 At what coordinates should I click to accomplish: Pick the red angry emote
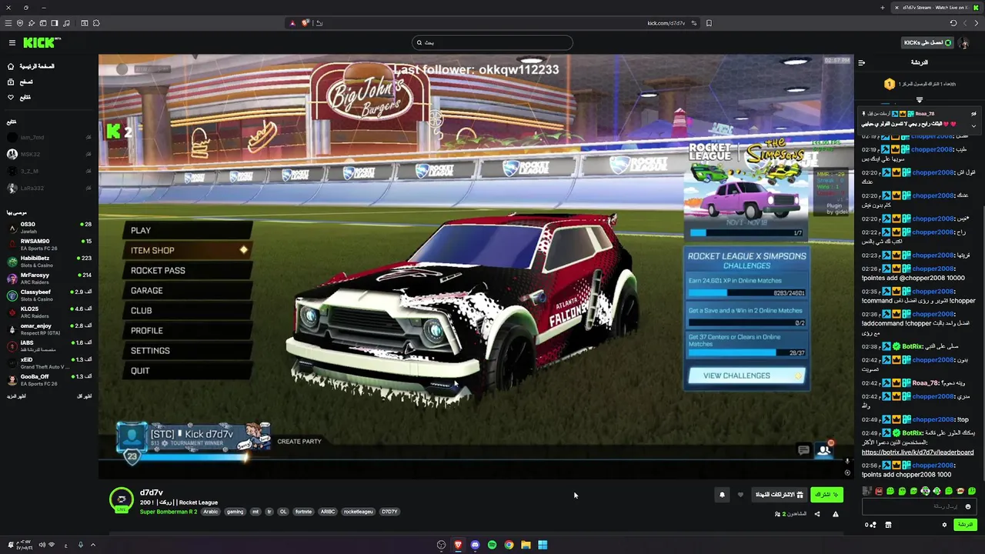click(x=879, y=491)
